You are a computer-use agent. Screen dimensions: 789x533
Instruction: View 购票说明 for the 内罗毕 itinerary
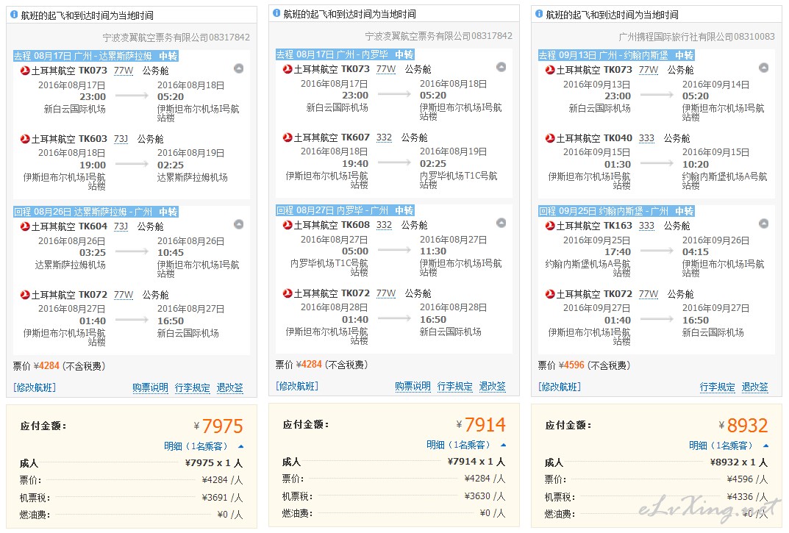coord(413,386)
